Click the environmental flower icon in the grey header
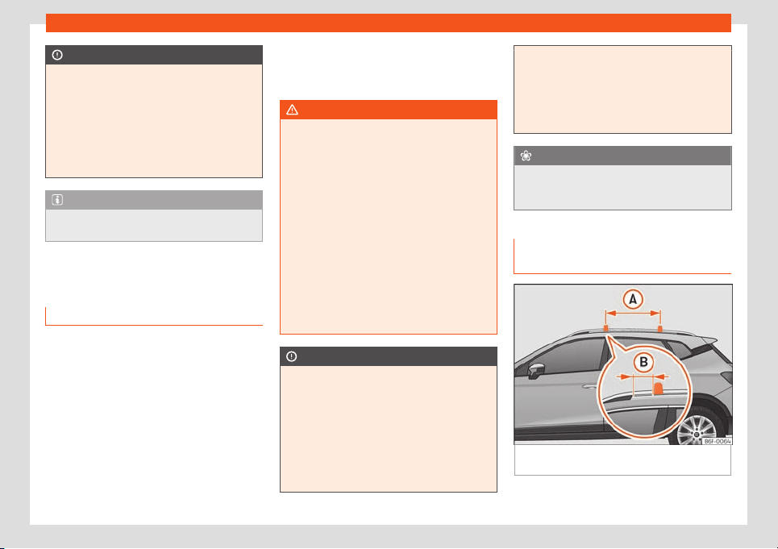778x549 pixels. point(526,156)
